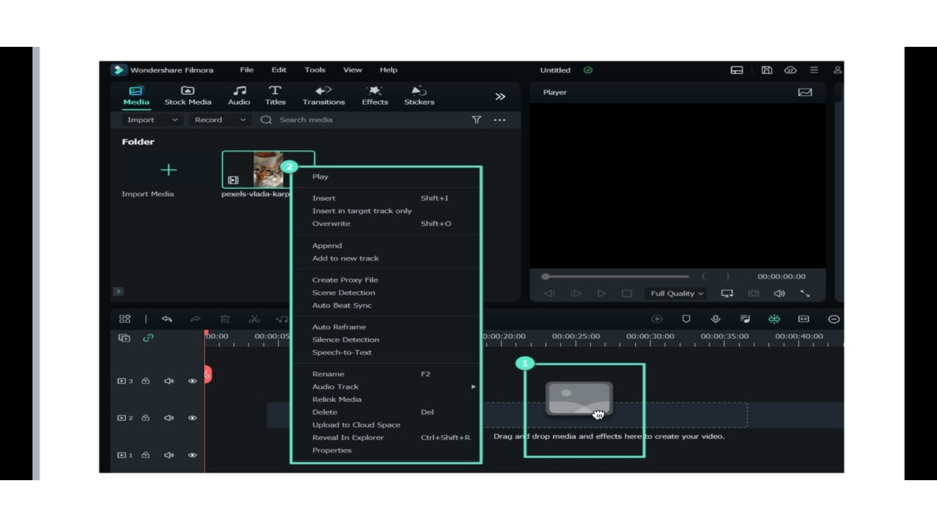Click the marker shield icon on timeline toolbar
This screenshot has height=527, width=937.
tap(686, 319)
